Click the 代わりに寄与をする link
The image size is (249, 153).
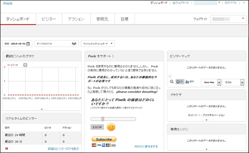tap(146, 146)
